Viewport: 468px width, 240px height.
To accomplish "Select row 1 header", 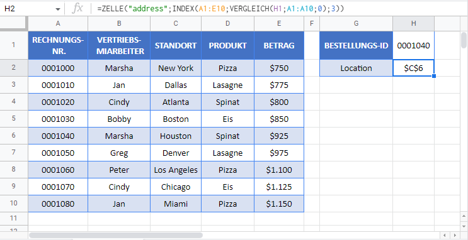I will click(13, 45).
